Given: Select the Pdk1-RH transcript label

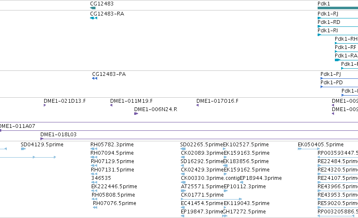Looking at the screenshot, I should [346, 39].
